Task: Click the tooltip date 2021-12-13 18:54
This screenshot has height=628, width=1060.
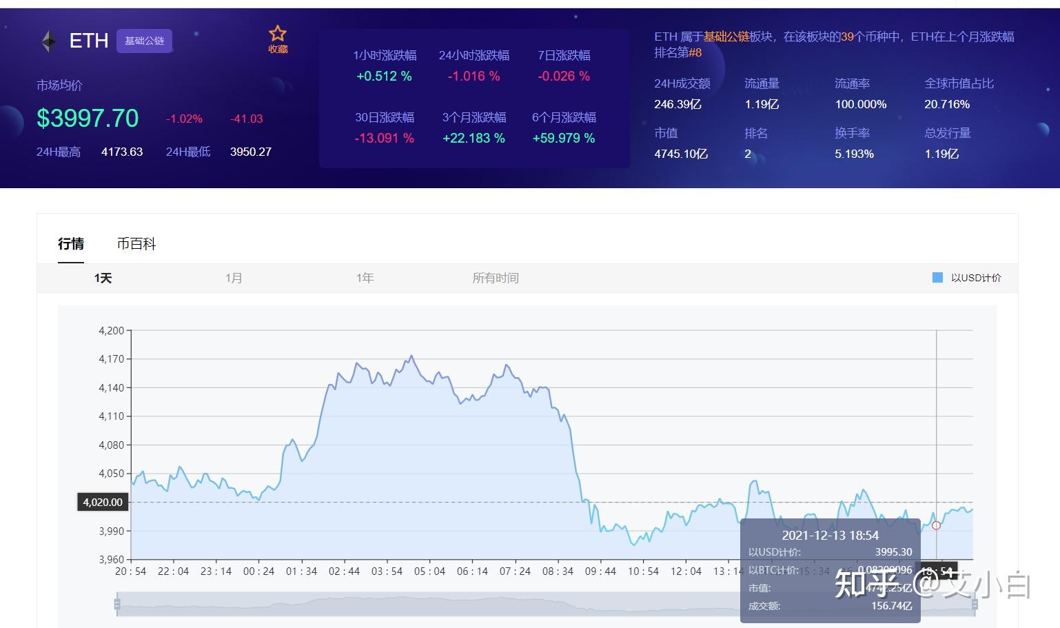Action: [830, 536]
